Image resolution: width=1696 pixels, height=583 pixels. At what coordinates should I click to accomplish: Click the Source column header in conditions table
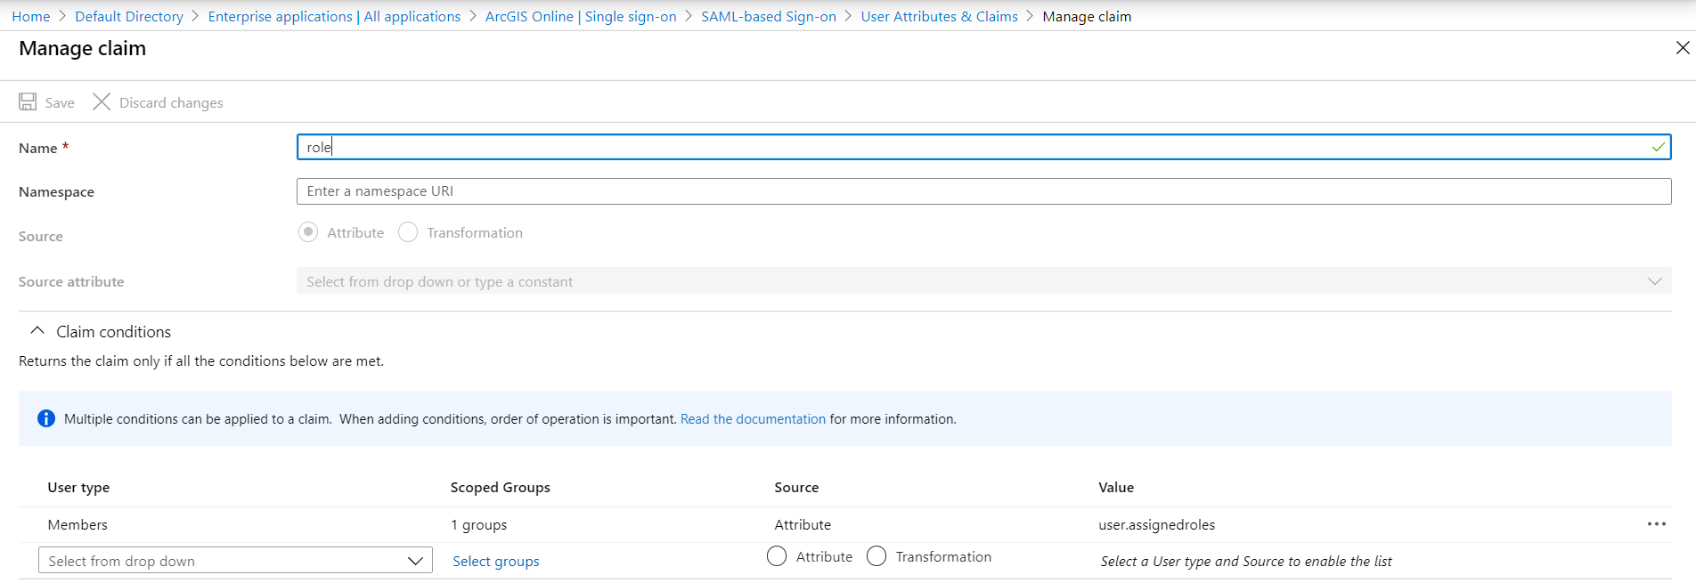coord(796,488)
